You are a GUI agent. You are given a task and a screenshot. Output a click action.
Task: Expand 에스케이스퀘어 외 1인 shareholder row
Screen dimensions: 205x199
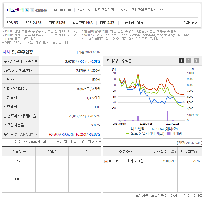click(106, 161)
